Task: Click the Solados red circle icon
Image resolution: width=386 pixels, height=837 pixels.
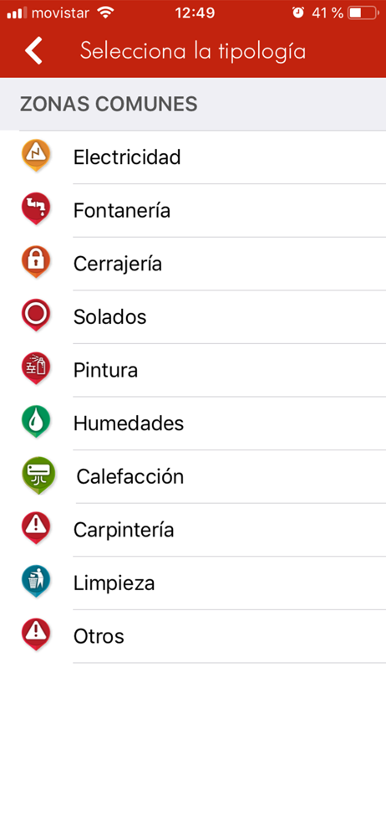Action: tap(36, 316)
